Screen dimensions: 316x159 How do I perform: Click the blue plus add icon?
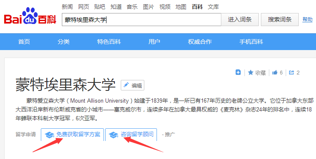pos(238,72)
